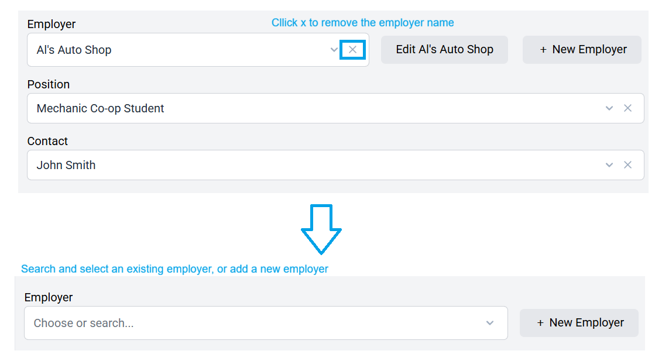Click the 'Choose or search...' employer box

[266, 323]
